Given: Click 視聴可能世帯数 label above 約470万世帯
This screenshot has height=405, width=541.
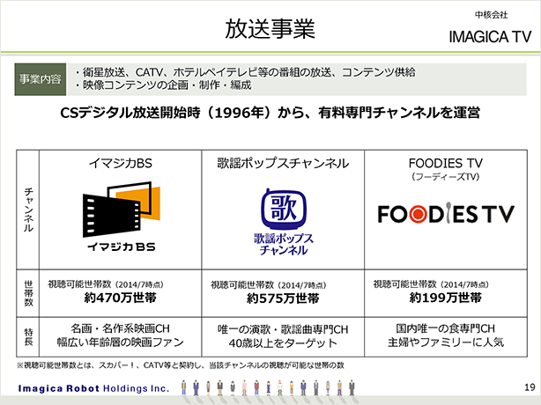Looking at the screenshot, I should click(x=106, y=284).
